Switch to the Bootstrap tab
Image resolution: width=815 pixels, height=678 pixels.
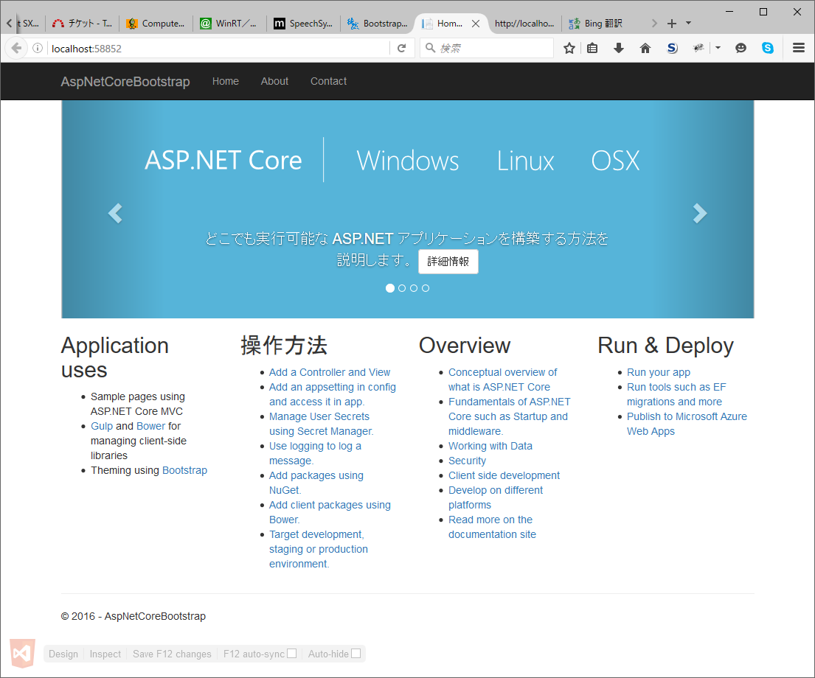pos(378,24)
